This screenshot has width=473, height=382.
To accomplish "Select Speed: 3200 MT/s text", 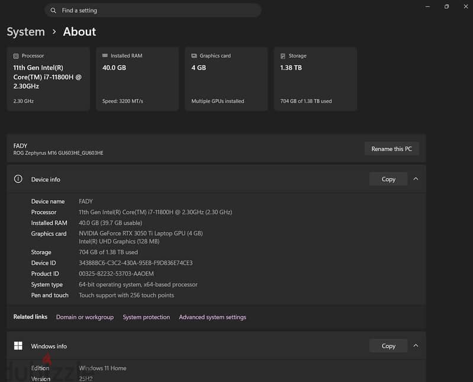I will [123, 101].
